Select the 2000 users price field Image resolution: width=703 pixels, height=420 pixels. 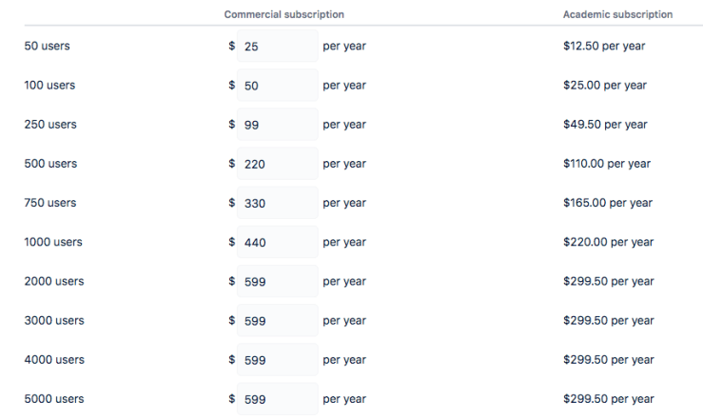coord(277,281)
